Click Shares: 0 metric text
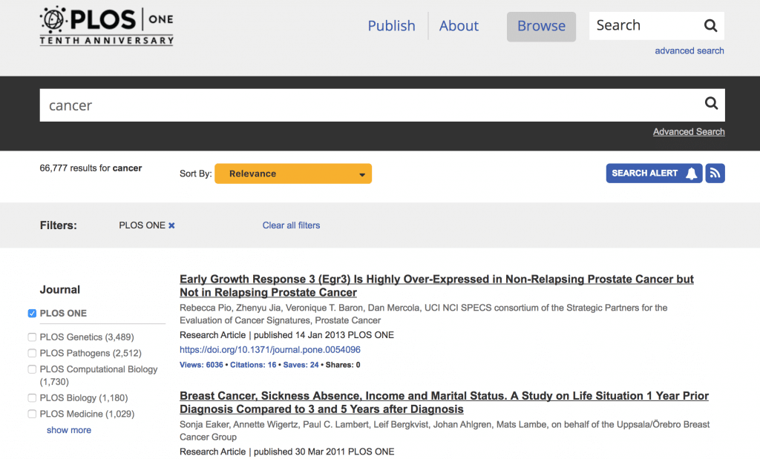 click(343, 365)
